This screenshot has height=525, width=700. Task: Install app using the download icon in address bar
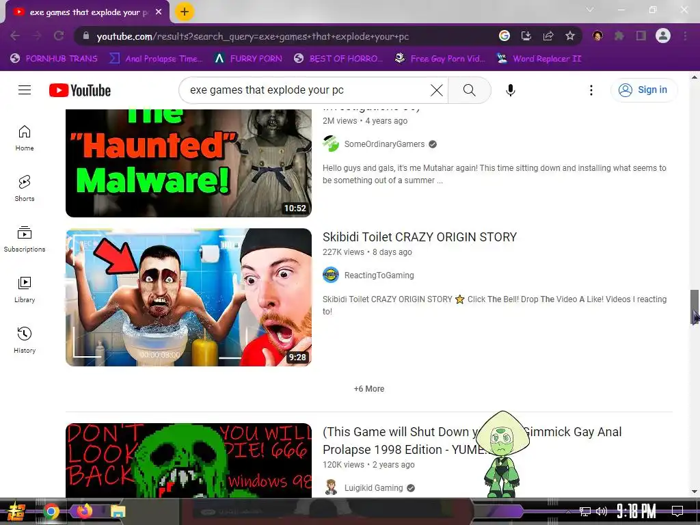click(x=526, y=36)
